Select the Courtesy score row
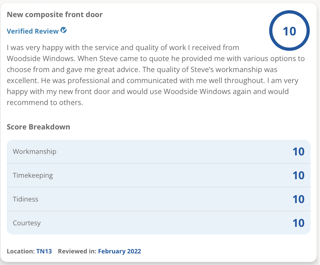 (158, 223)
